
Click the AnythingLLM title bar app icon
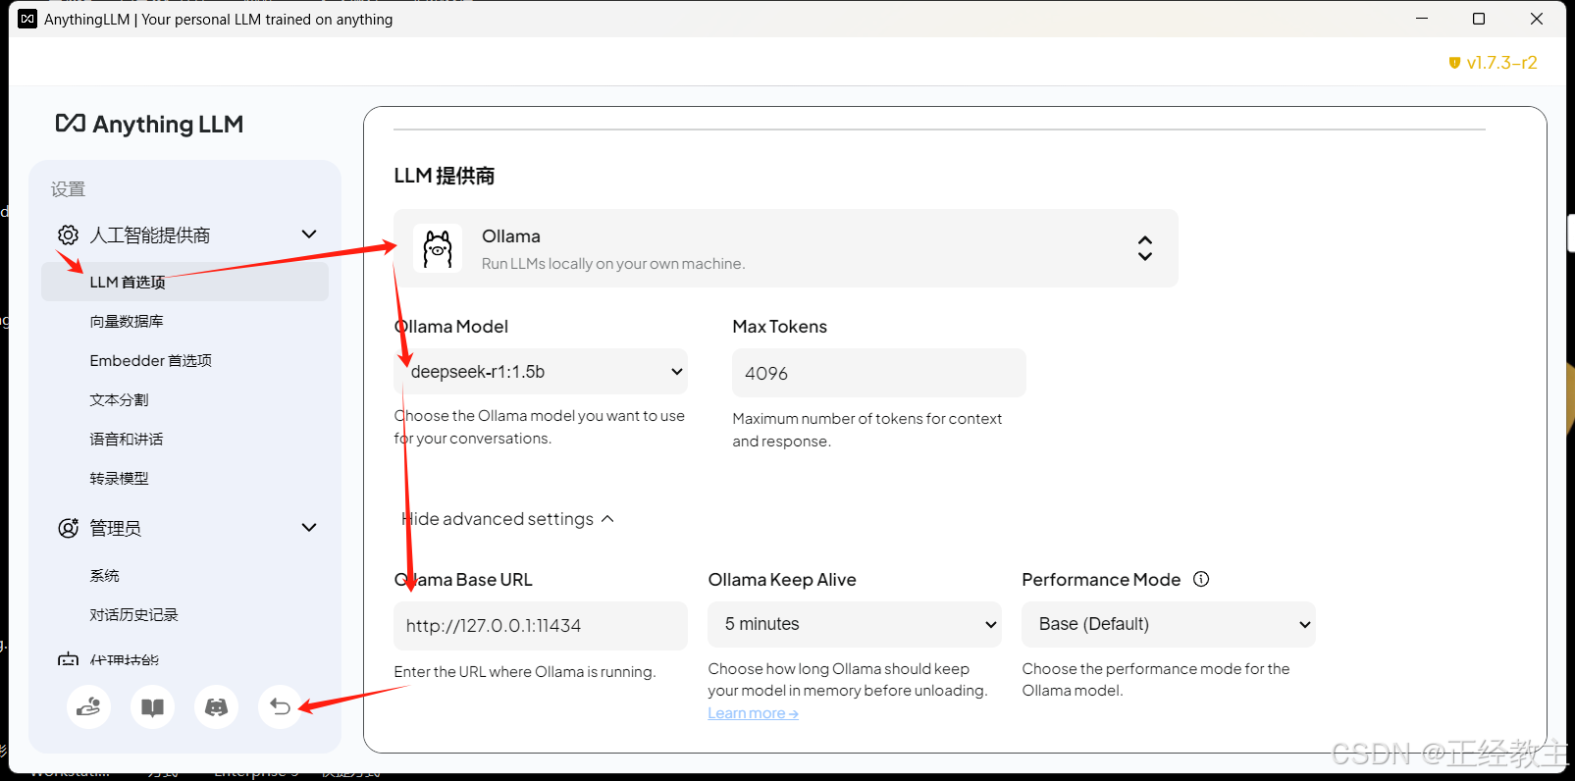27,19
